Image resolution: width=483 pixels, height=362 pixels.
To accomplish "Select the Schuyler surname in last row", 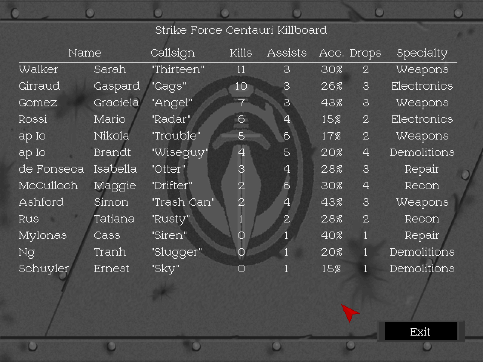I will (44, 268).
